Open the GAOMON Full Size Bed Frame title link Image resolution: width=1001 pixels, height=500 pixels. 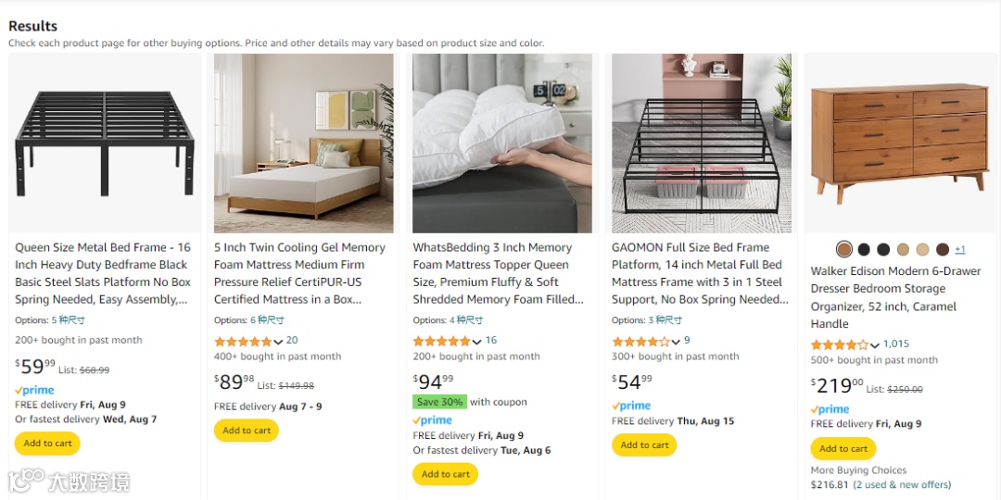click(x=697, y=273)
